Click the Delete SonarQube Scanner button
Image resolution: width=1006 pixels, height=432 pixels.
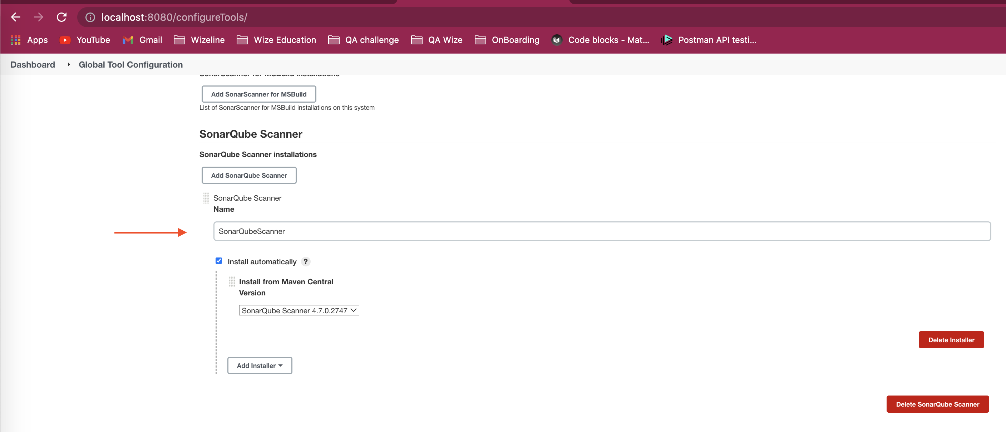click(x=939, y=404)
